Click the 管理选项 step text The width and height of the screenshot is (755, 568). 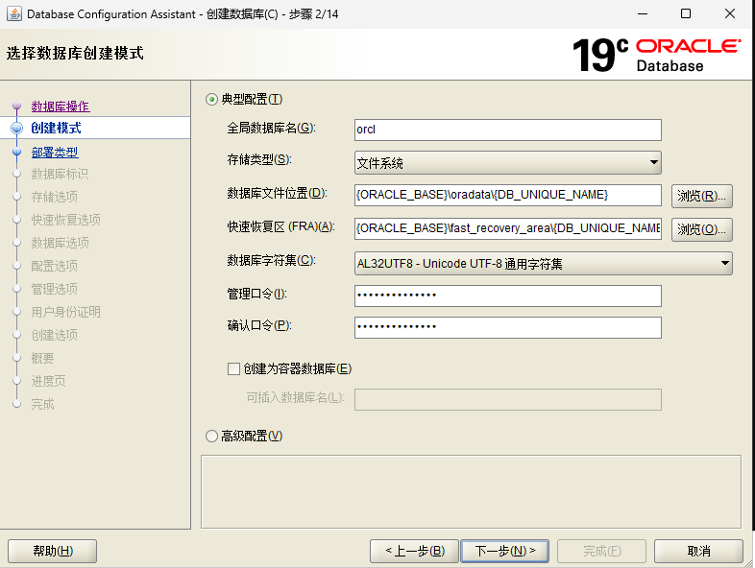pyautogui.click(x=55, y=289)
